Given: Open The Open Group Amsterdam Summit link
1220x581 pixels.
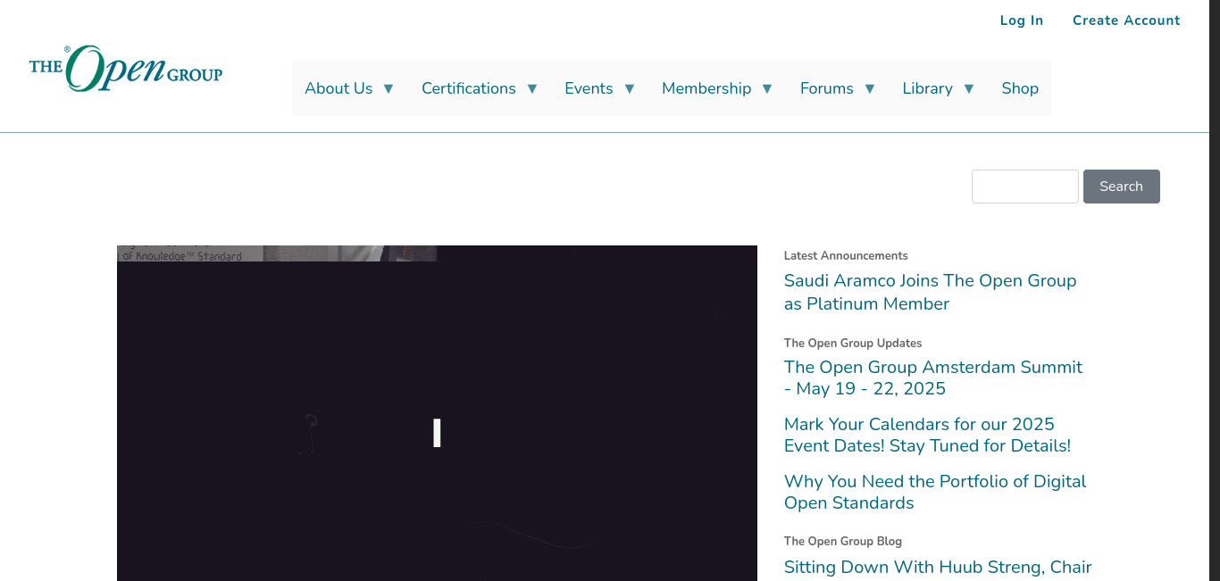Looking at the screenshot, I should point(933,378).
